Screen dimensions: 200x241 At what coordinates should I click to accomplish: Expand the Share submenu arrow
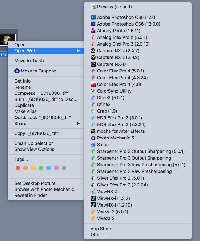tap(78, 124)
